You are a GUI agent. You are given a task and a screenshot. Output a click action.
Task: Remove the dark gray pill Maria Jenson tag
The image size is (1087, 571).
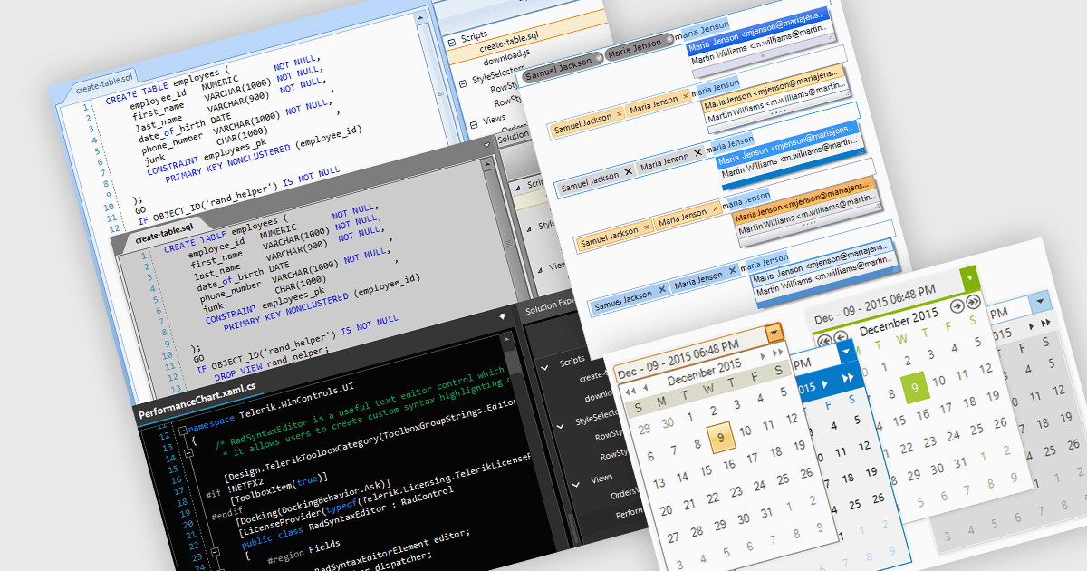669,39
